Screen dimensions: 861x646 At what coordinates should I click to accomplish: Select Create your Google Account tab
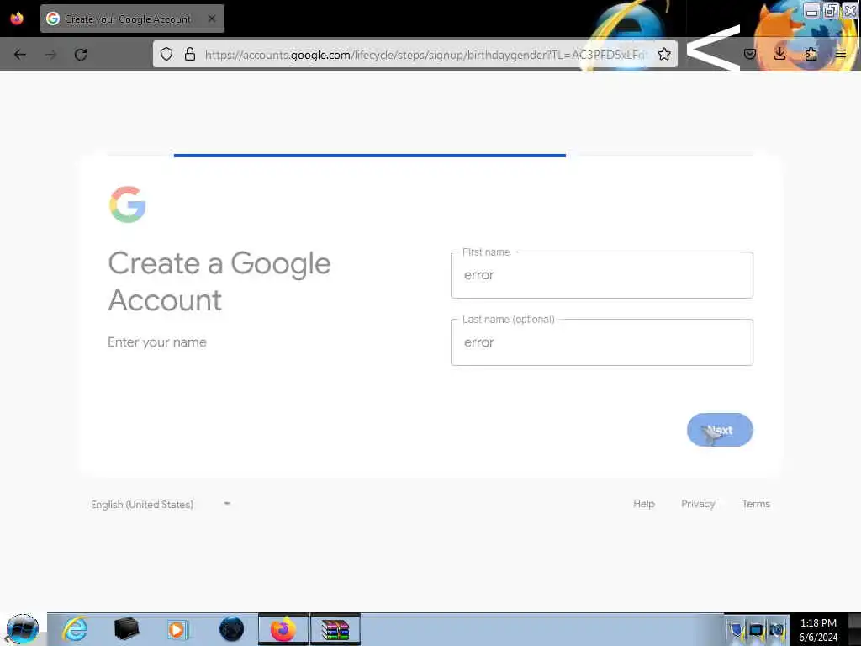tap(132, 19)
